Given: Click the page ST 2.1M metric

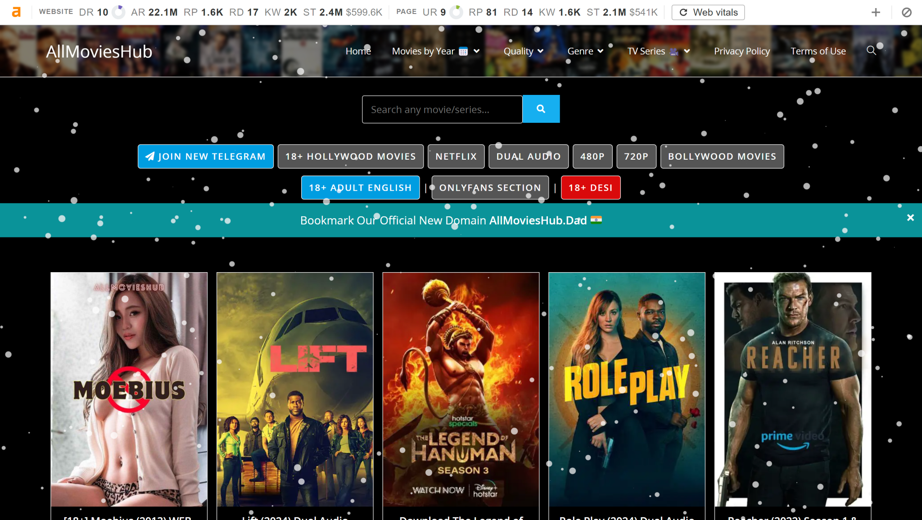Looking at the screenshot, I should coord(606,12).
